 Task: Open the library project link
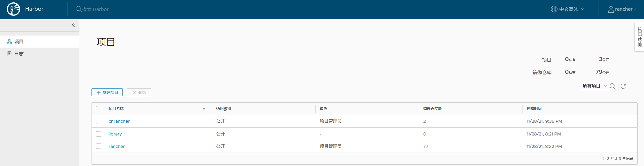115,134
